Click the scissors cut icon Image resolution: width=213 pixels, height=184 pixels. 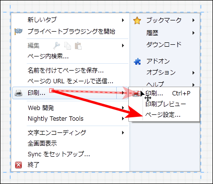[x=56, y=46]
